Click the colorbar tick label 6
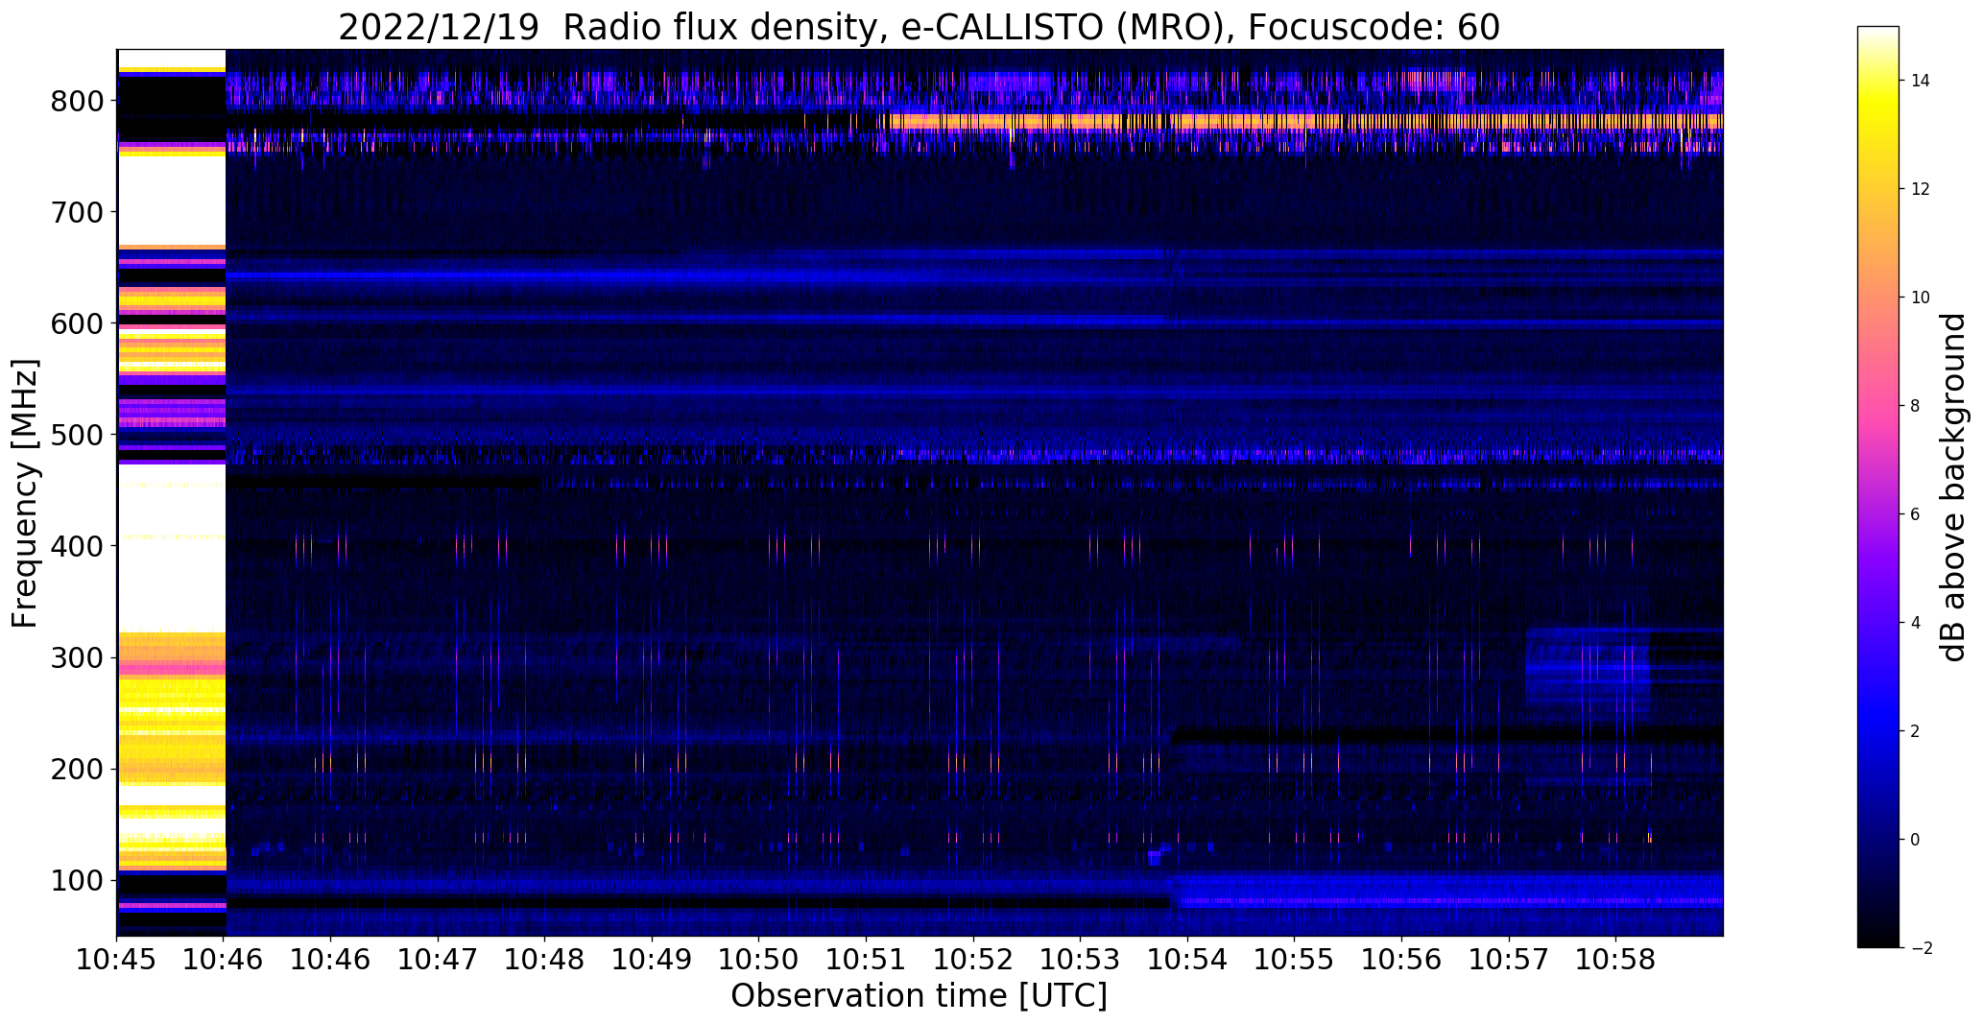Image resolution: width=1983 pixels, height=1024 pixels. [x=1916, y=514]
